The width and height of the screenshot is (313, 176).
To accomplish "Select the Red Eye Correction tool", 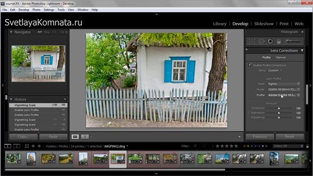I will [x=270, y=41].
